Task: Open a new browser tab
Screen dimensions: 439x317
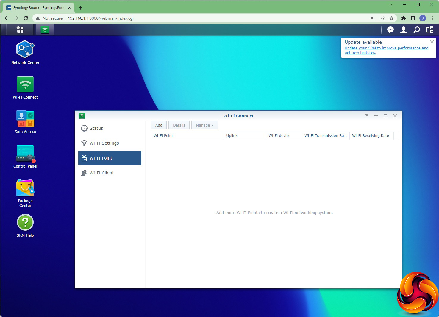Action: click(x=81, y=8)
